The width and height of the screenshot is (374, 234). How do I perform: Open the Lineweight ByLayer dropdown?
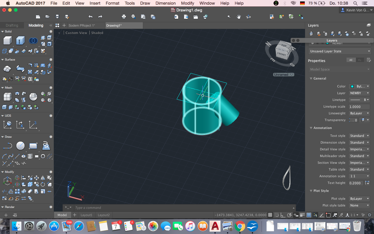(359, 113)
